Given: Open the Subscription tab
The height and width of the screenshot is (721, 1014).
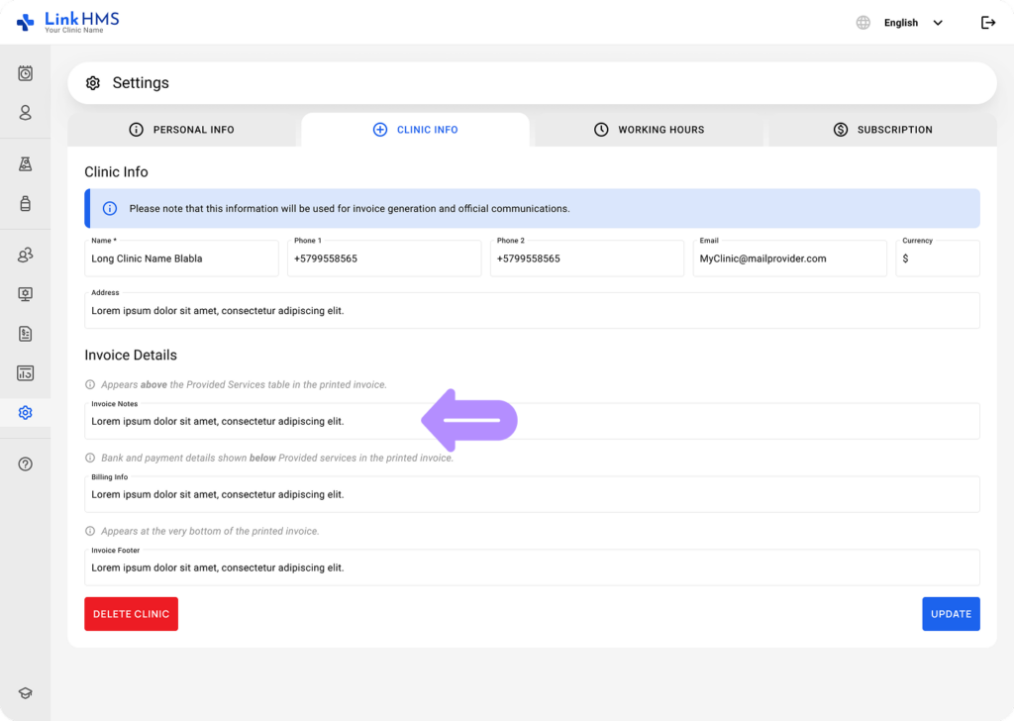Looking at the screenshot, I should [881, 130].
